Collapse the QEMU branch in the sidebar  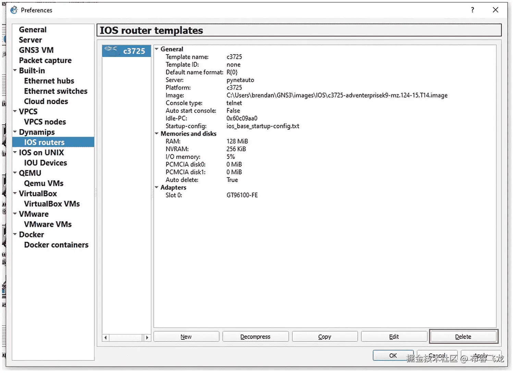click(15, 173)
